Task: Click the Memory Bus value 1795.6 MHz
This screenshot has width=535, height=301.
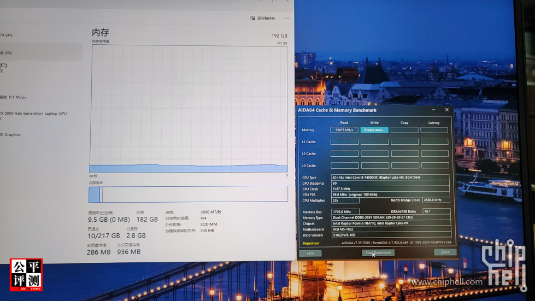Action: click(345, 212)
